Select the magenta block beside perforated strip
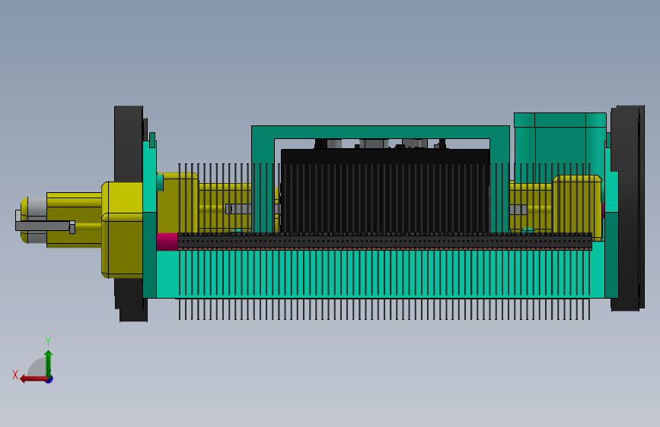 pos(167,242)
